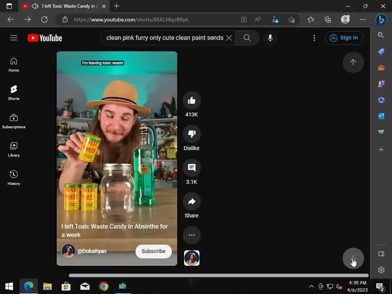The image size is (392, 294).
Task: Open YouTube settings three-dot menu
Action: (314, 38)
